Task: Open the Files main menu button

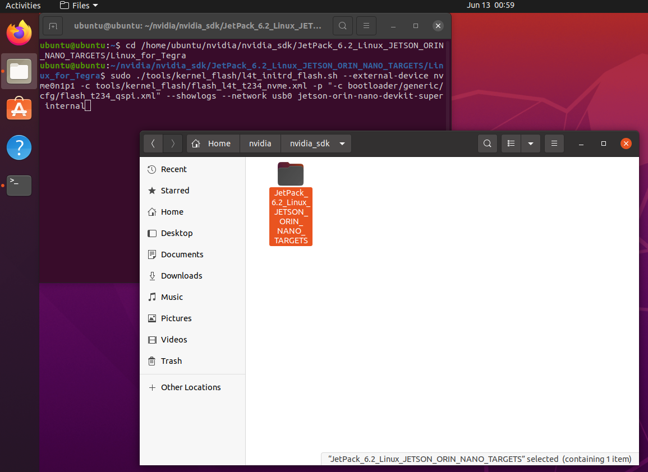Action: pos(554,144)
